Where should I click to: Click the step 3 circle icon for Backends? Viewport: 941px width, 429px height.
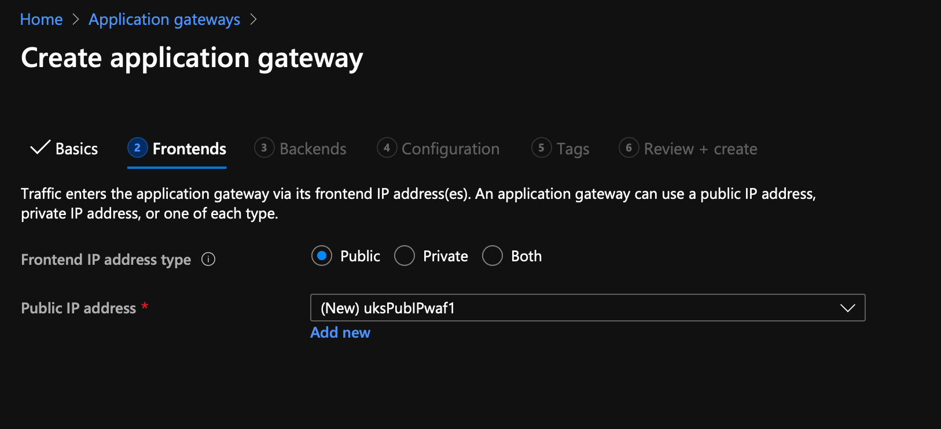coord(264,147)
